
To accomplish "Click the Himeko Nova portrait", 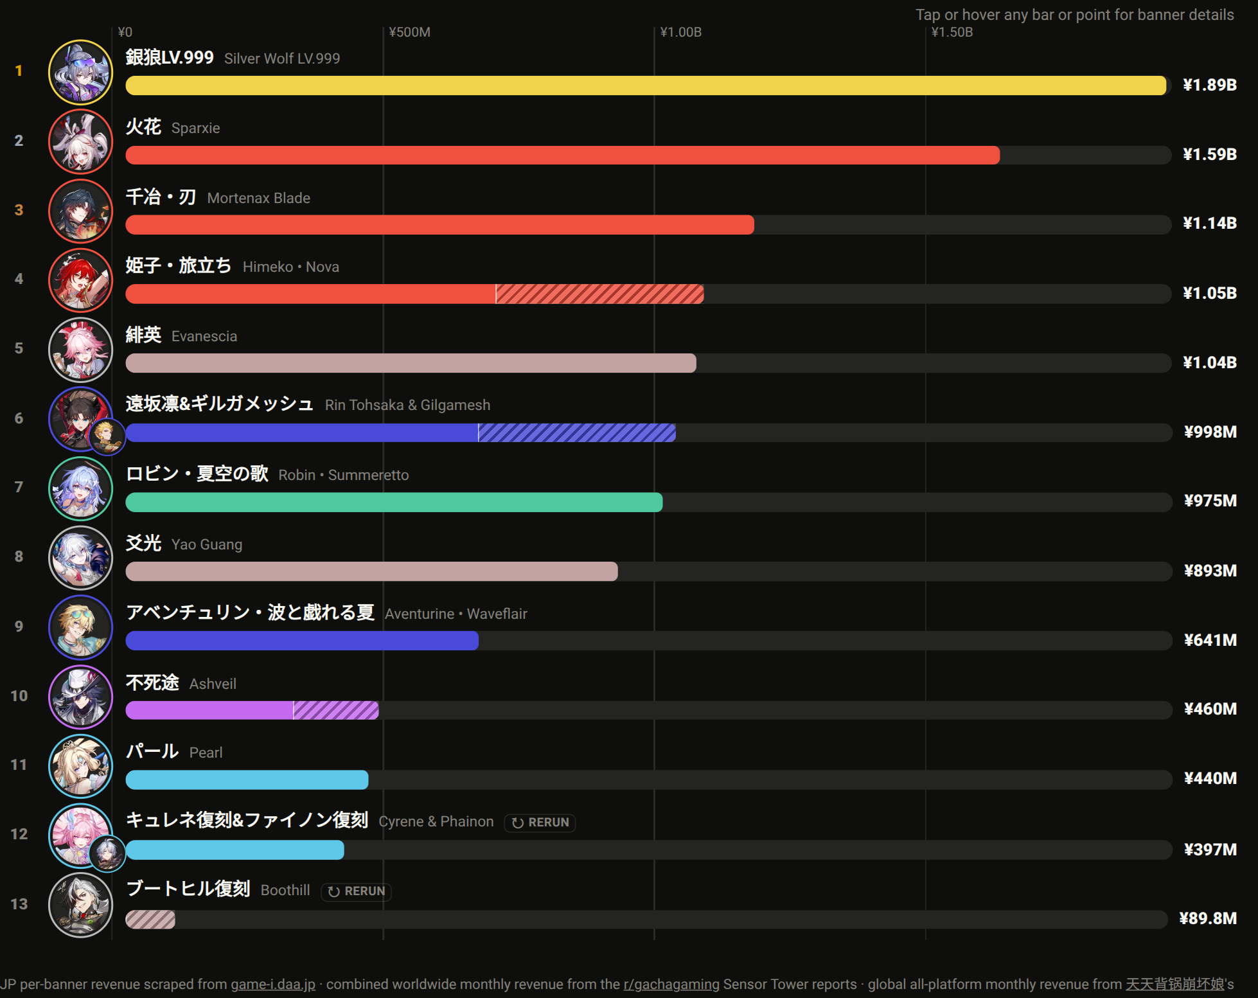I will (x=80, y=280).
